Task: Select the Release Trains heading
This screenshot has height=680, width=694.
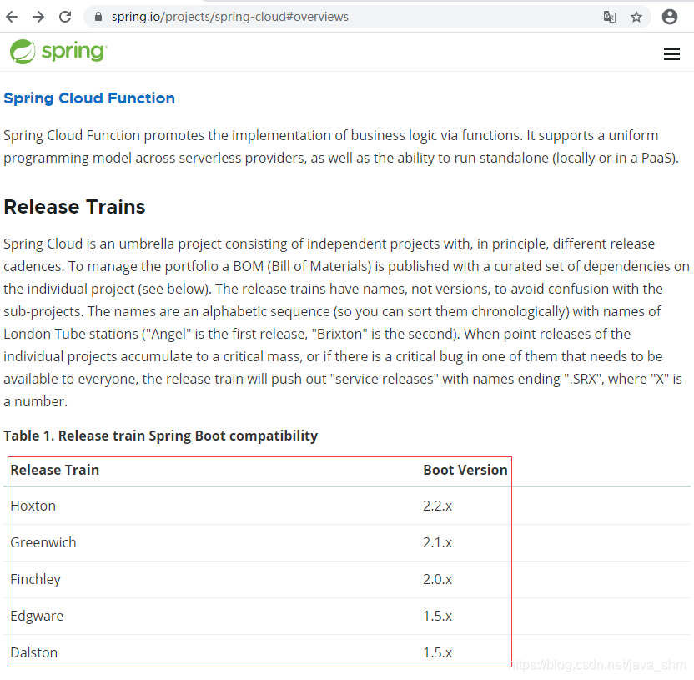Action: pos(74,207)
